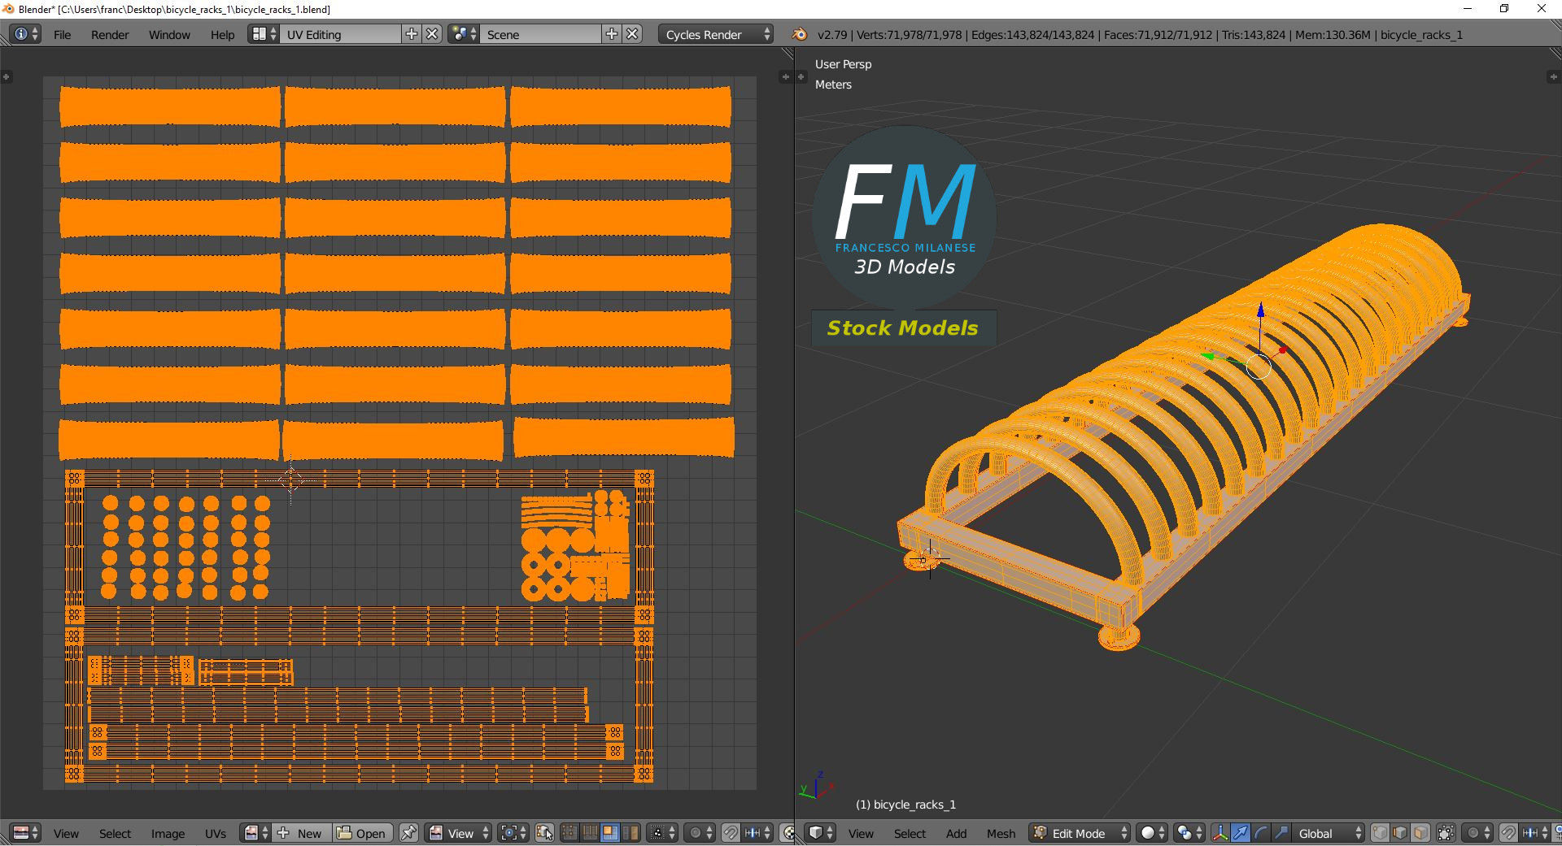Image resolution: width=1562 pixels, height=846 pixels.
Task: Toggle UV sync selection with mesh
Action: pyautogui.click(x=545, y=833)
